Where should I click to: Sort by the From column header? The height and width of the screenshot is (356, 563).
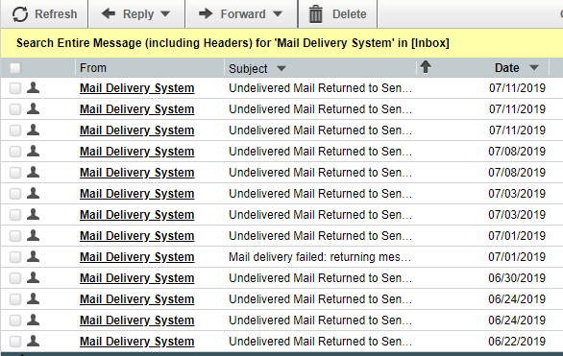point(93,68)
